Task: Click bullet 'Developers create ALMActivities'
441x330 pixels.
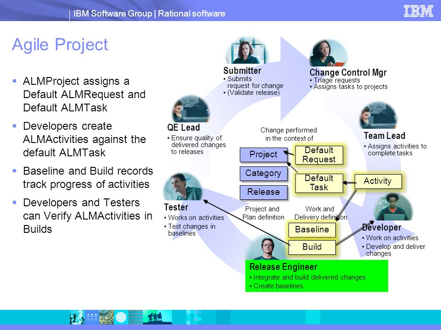Action: [85, 139]
